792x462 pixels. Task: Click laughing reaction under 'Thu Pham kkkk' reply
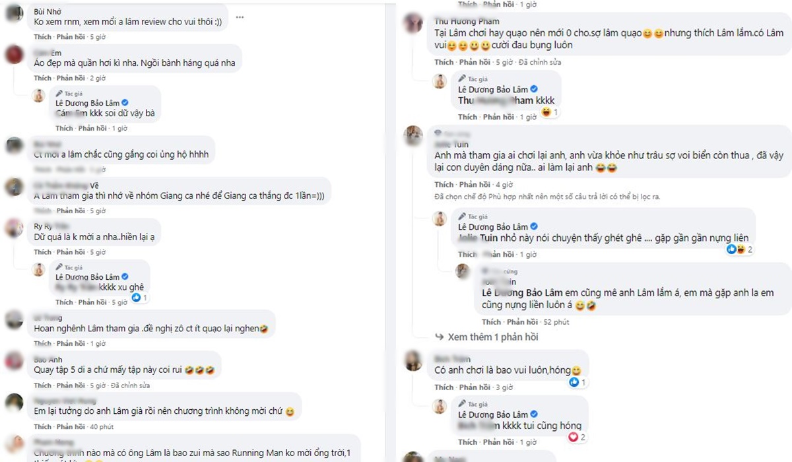click(549, 112)
